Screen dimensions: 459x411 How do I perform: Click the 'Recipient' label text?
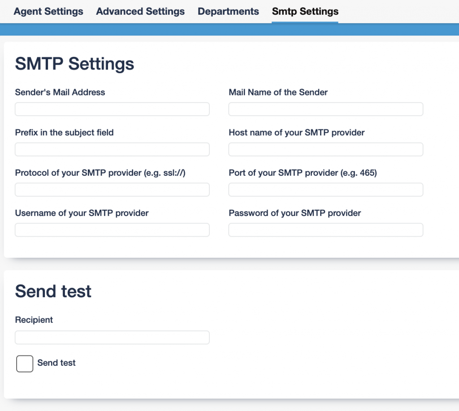click(x=34, y=320)
